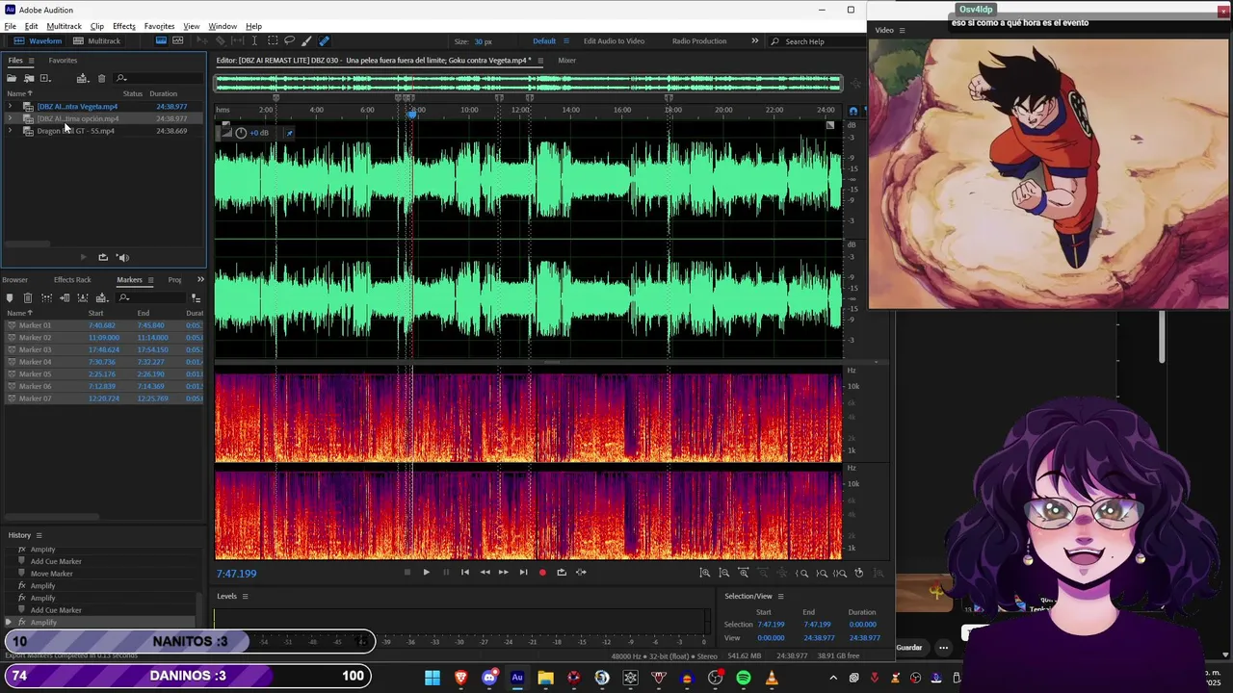Click Export Audio of Selected Range Markers icon
This screenshot has height=693, width=1233.
(x=83, y=298)
